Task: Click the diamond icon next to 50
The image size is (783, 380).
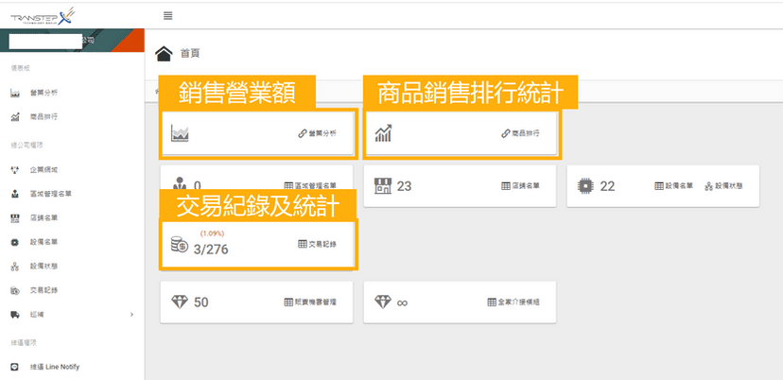Action: pyautogui.click(x=180, y=302)
